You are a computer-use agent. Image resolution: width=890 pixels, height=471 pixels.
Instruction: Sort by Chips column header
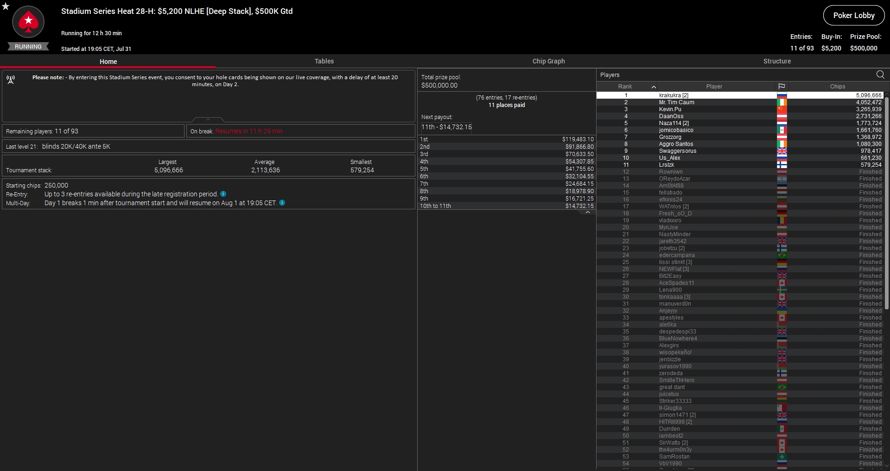click(837, 87)
